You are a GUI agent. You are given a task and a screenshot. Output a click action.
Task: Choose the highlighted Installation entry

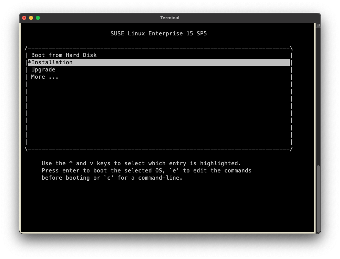(x=52, y=63)
